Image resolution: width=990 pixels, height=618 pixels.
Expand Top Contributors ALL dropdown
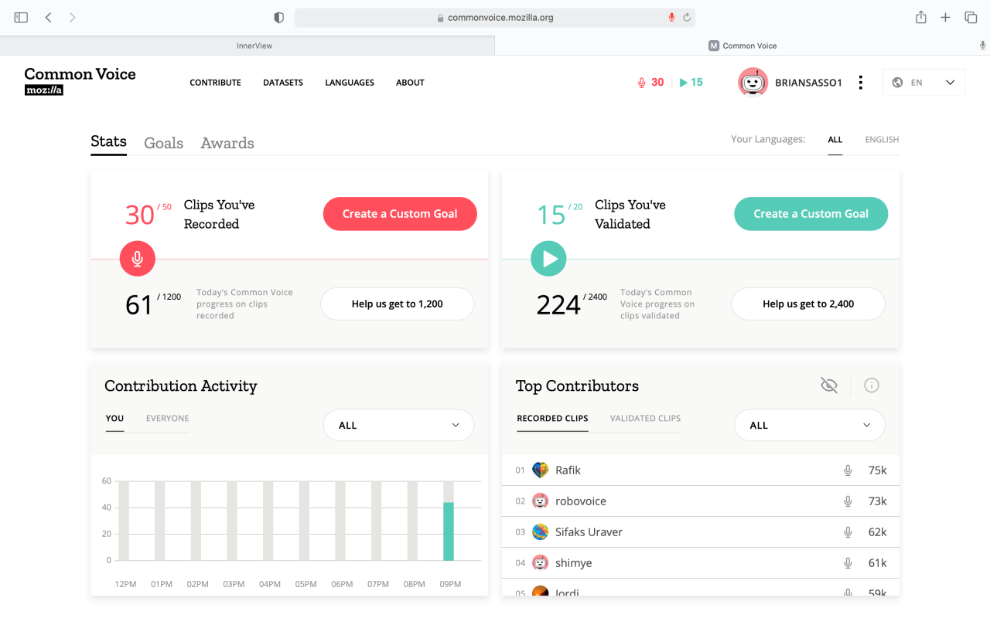pyautogui.click(x=809, y=425)
